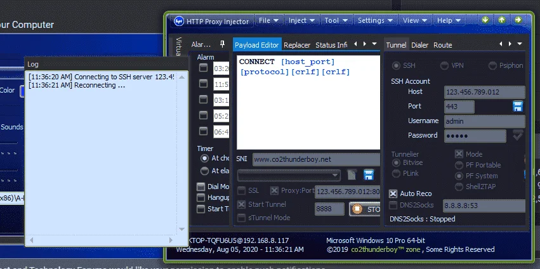Viewport: 540px width, 269px height.
Task: Expand tunnel tabs overflow dropdown arrow
Action: 519,44
